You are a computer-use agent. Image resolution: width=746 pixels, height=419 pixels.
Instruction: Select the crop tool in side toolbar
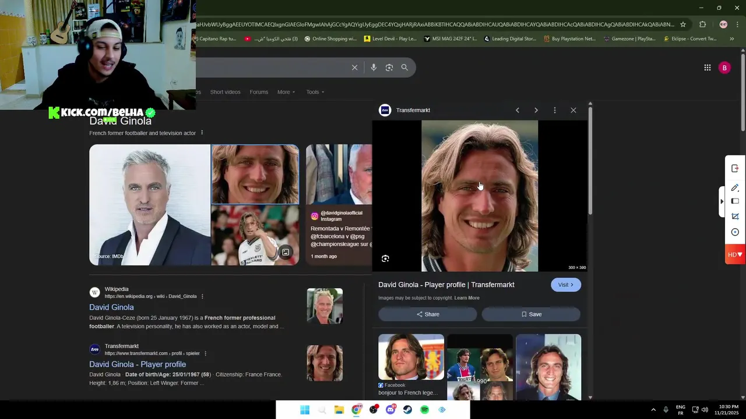click(735, 216)
